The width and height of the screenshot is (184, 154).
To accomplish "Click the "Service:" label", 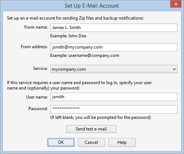I will coord(40,68).
